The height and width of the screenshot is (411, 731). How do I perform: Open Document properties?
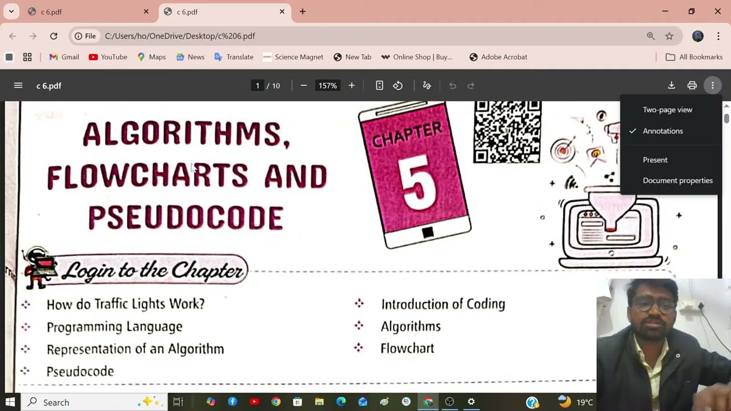click(670, 180)
